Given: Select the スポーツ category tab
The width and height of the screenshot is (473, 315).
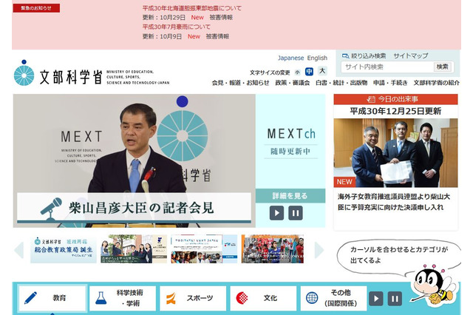Looking at the screenshot, I should 193,298.
